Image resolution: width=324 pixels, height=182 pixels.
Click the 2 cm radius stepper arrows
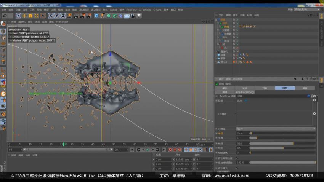click(x=249, y=133)
